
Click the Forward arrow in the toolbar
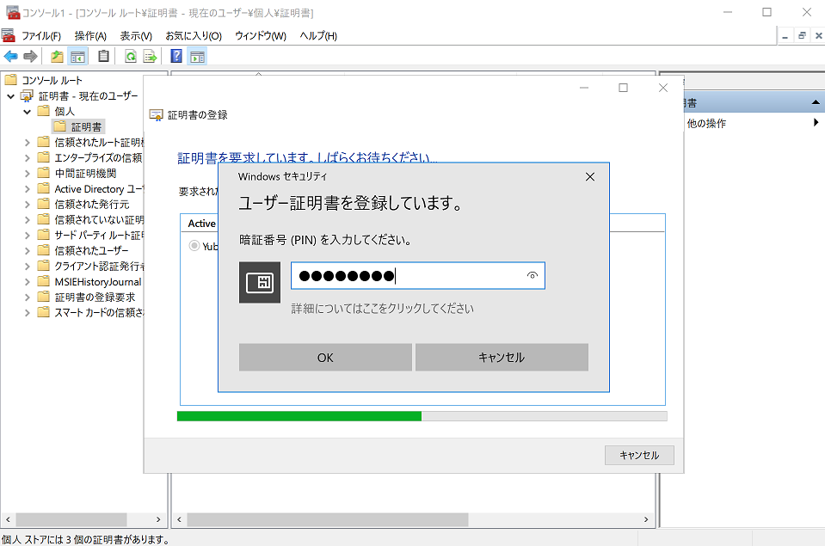pyautogui.click(x=30, y=57)
